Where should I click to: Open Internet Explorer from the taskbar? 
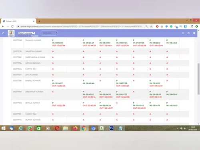[21, 128]
